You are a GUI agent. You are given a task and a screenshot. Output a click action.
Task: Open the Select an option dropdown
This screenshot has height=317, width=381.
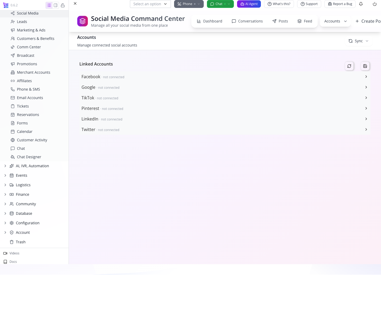pos(150,4)
